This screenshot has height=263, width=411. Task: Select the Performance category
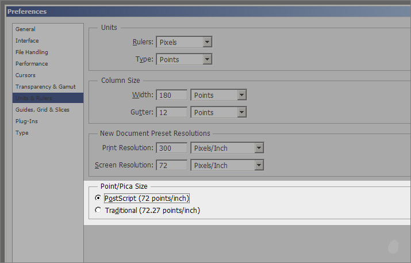coord(32,64)
